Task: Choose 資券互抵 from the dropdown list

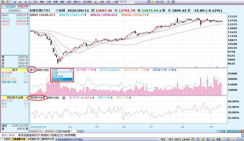Action: click(x=57, y=76)
